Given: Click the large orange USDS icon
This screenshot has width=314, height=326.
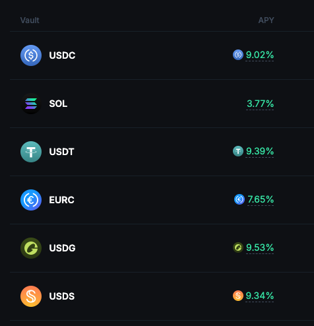Looking at the screenshot, I should [x=31, y=296].
